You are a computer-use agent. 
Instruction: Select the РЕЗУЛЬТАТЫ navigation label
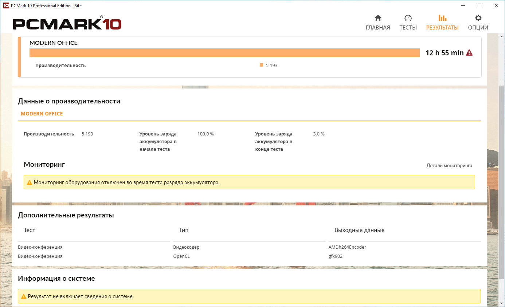(x=442, y=28)
